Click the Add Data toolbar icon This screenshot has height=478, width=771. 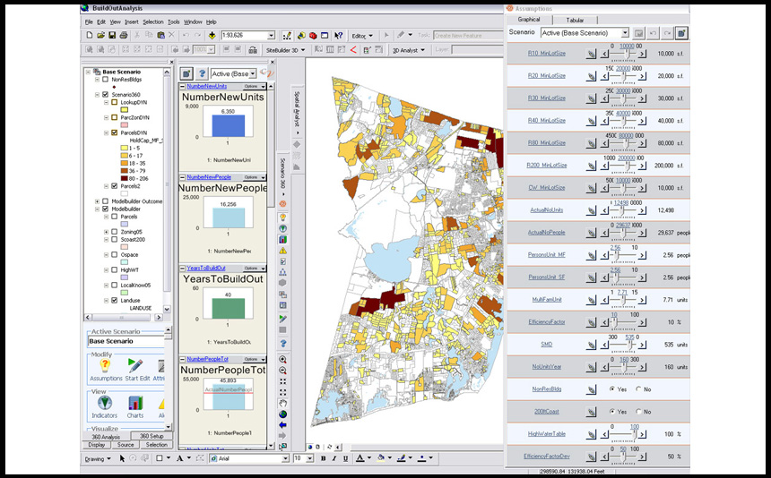point(212,35)
